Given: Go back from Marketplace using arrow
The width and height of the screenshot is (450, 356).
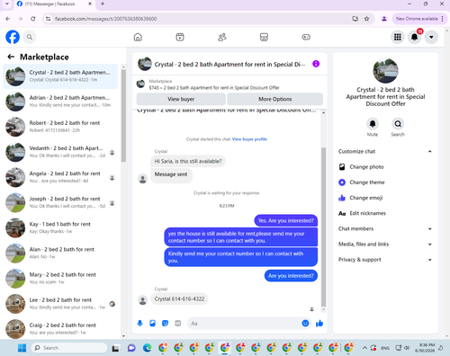Looking at the screenshot, I should click(11, 57).
